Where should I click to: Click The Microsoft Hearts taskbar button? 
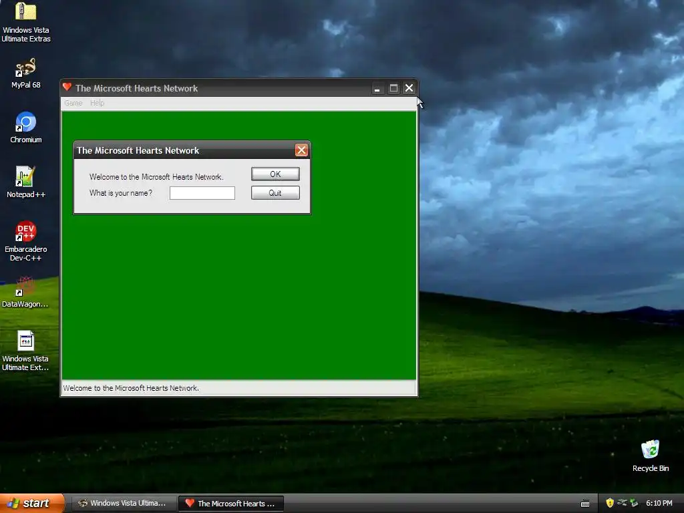click(x=231, y=504)
